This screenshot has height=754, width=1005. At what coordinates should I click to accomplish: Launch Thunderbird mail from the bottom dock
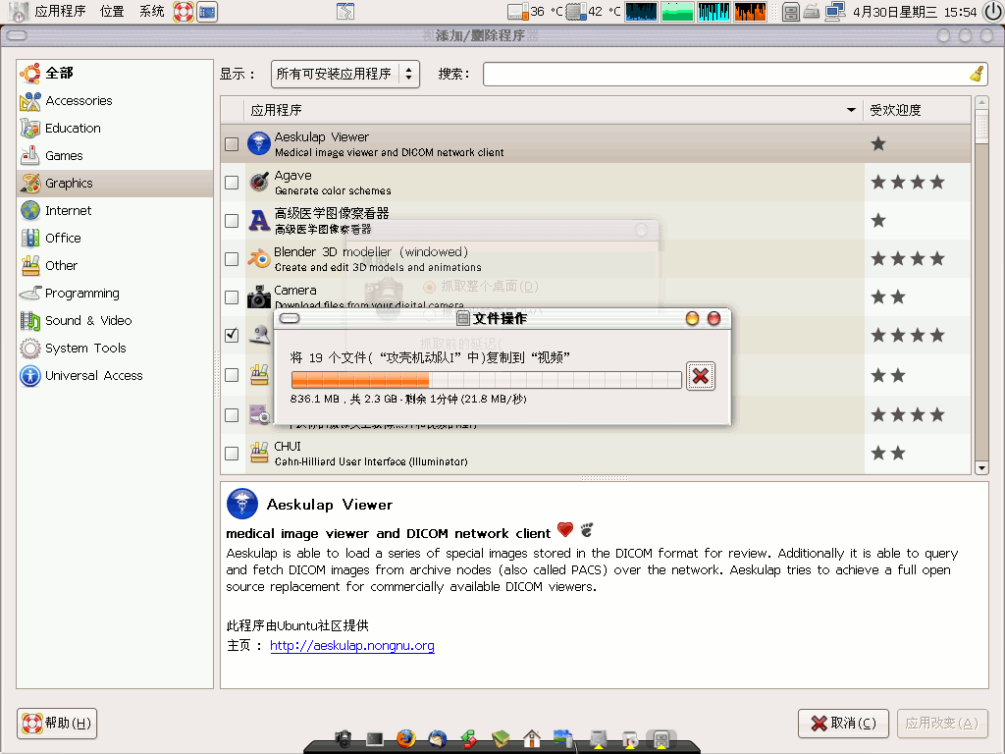(437, 739)
